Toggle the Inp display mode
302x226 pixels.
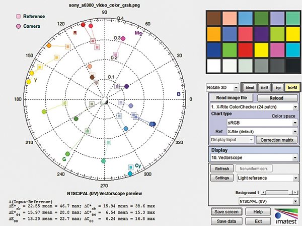click(x=278, y=88)
